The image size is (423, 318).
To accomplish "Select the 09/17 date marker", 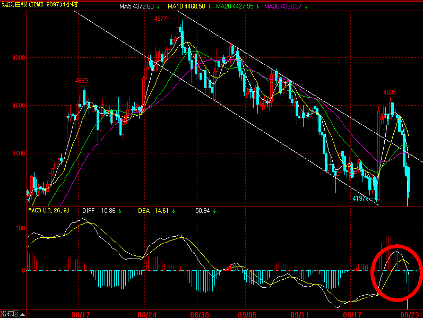I will tap(352, 315).
